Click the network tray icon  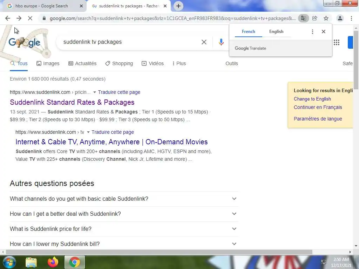coord(324,262)
